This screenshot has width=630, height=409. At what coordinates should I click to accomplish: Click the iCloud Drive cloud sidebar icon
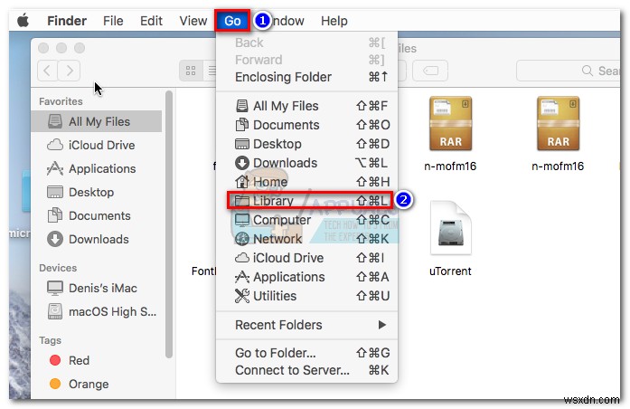point(55,145)
